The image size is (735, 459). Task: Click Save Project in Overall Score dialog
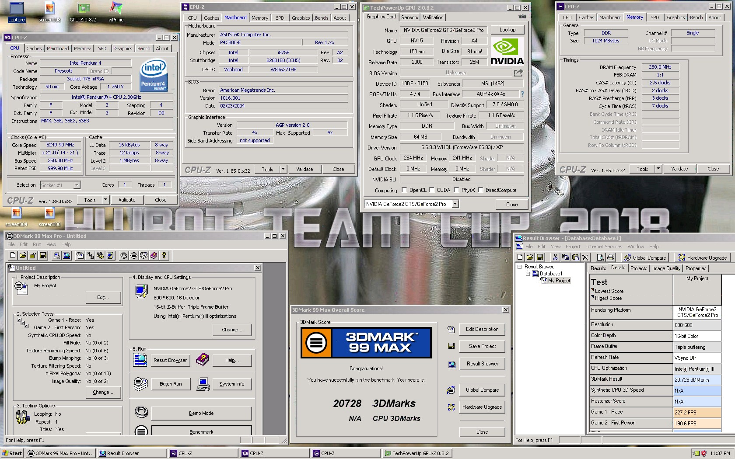tap(482, 346)
